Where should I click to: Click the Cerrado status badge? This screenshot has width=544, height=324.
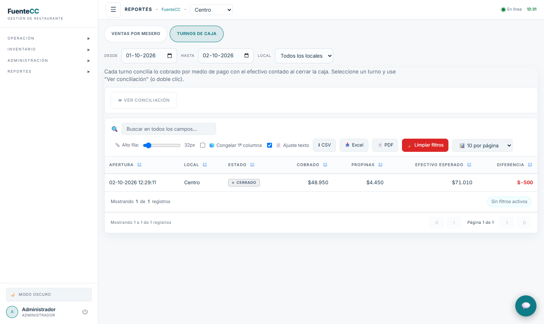[x=244, y=183]
